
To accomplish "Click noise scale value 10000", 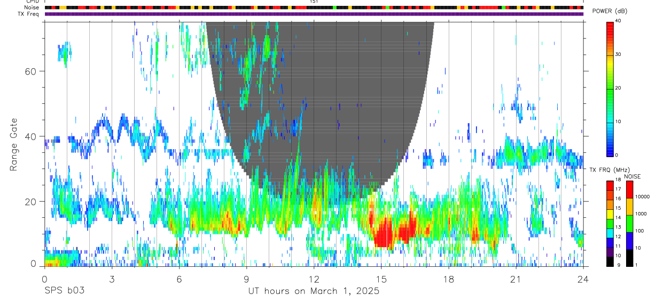I will tap(643, 197).
